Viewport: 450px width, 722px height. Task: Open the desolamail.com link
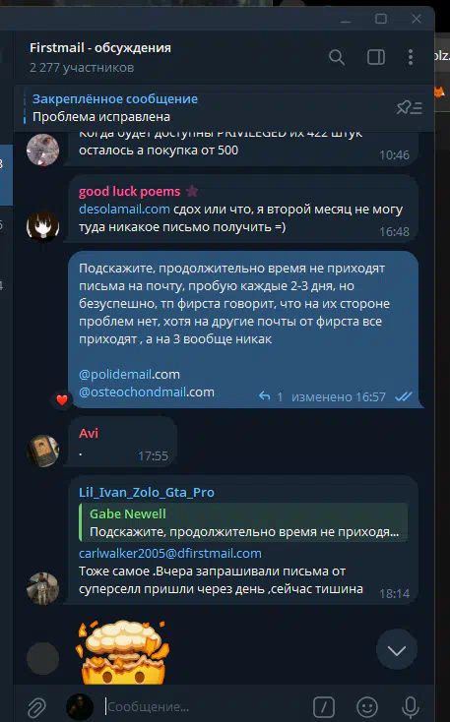[124, 210]
